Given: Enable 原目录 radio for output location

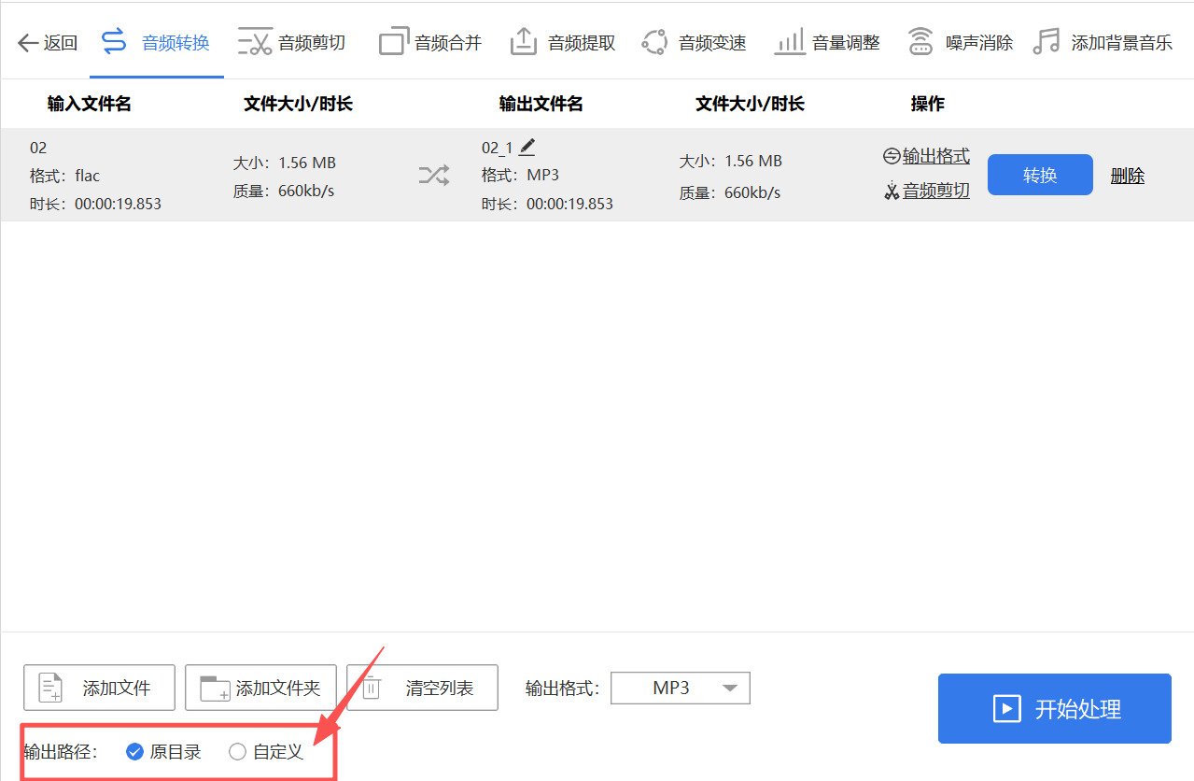Looking at the screenshot, I should click(134, 751).
